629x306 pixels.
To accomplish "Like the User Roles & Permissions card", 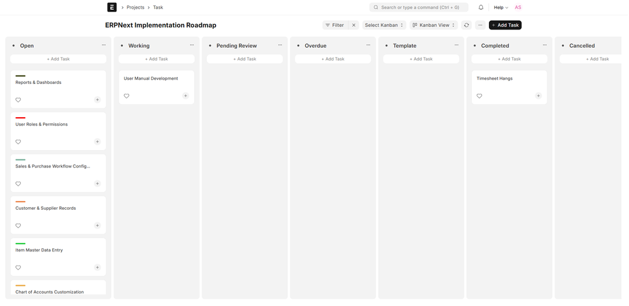I will [18, 142].
